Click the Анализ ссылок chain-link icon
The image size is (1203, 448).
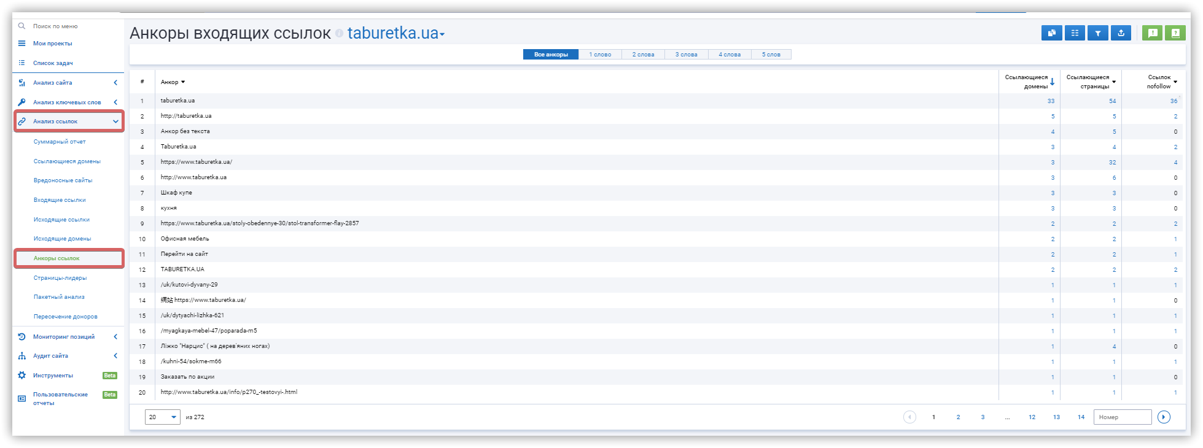(21, 122)
